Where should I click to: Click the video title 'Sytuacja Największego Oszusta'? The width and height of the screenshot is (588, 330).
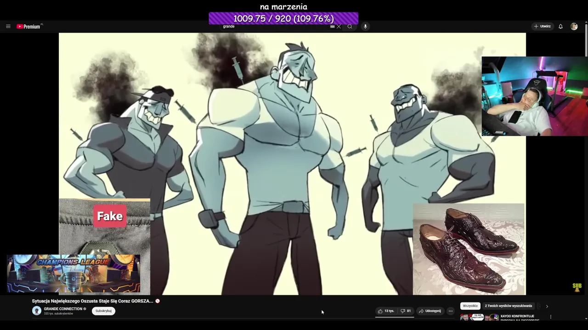(92, 301)
